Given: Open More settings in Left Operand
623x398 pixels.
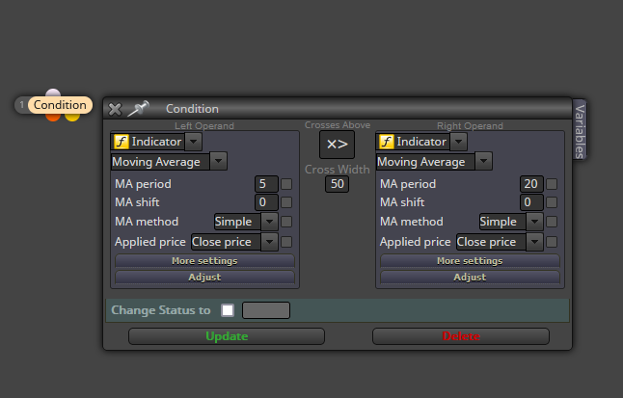Looking at the screenshot, I should point(204,261).
